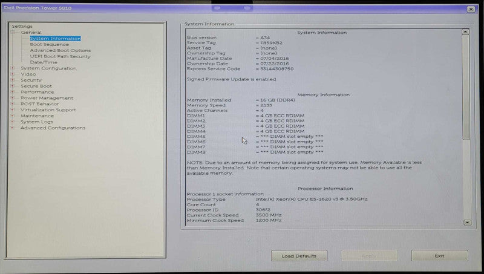The image size is (484, 274).
Task: Expand the Advanced Configurations node
Action: coord(13,128)
